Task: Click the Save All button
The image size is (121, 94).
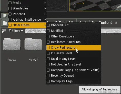Action: click(x=64, y=22)
